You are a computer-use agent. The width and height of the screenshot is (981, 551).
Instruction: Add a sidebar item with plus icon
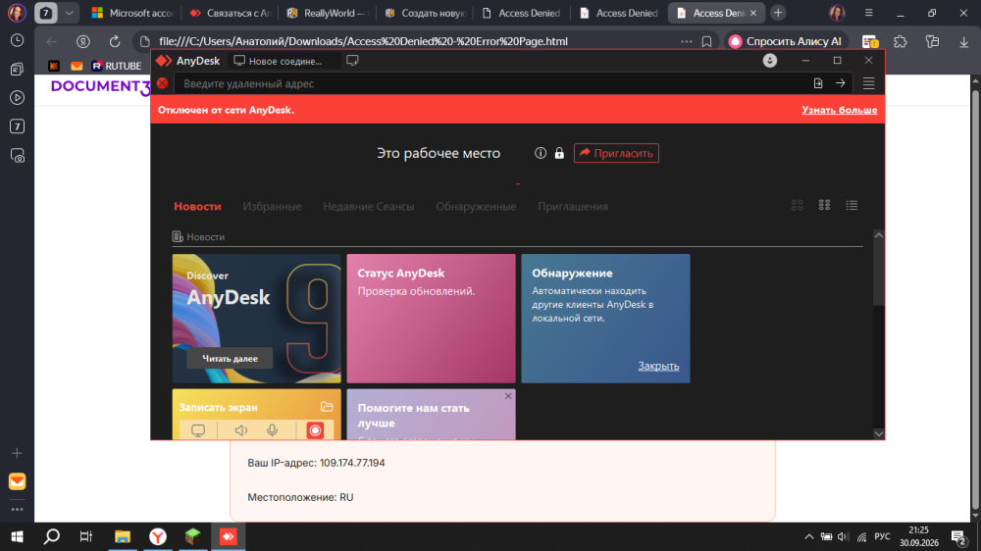[x=18, y=453]
